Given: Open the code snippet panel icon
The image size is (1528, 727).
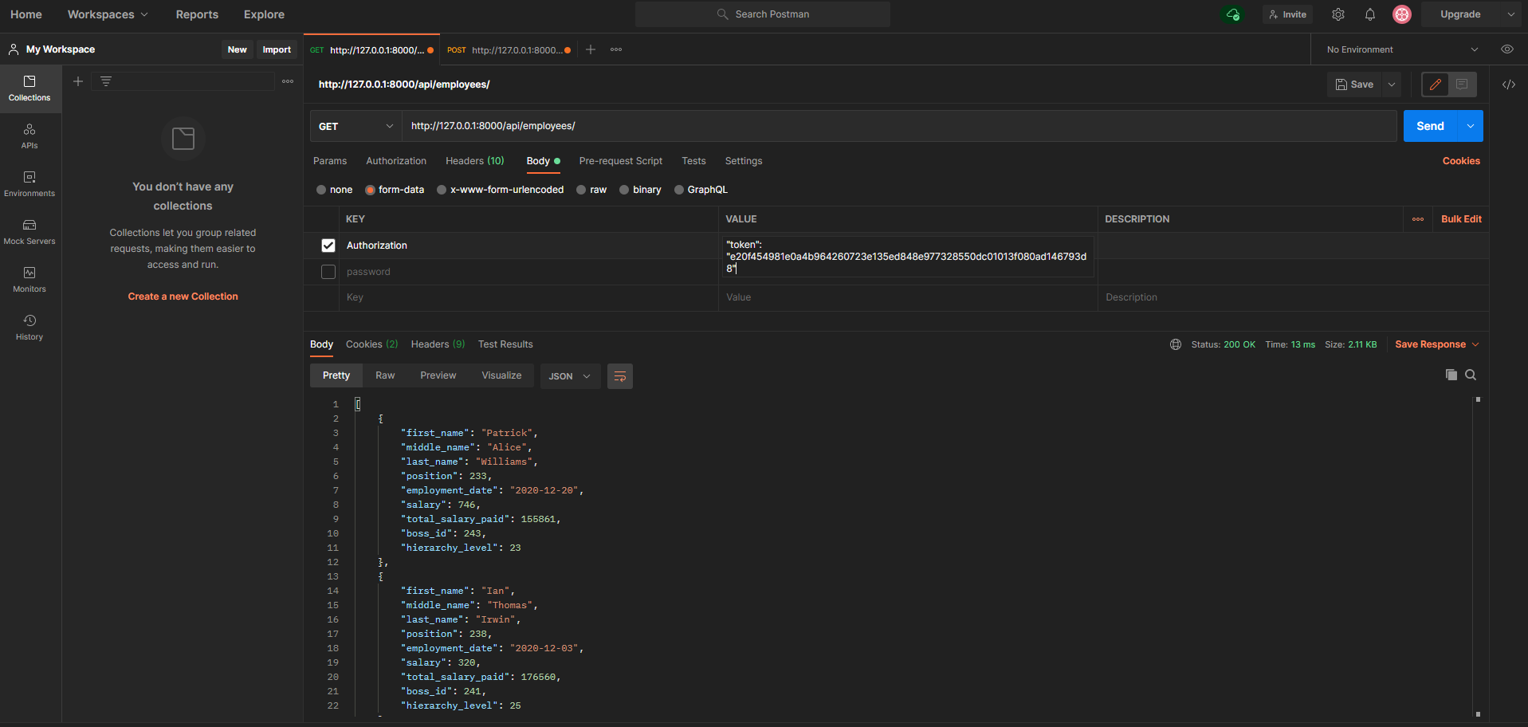Looking at the screenshot, I should point(1509,84).
